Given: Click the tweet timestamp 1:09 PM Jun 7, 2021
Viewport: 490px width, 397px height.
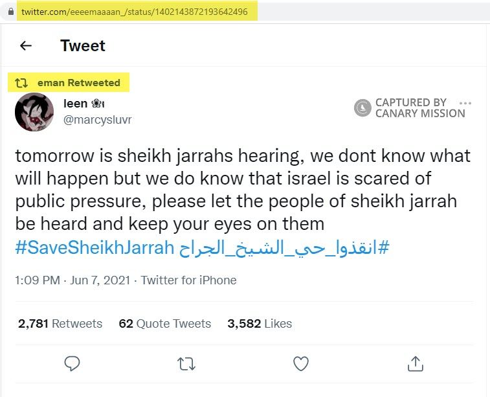Looking at the screenshot, I should 72,280.
